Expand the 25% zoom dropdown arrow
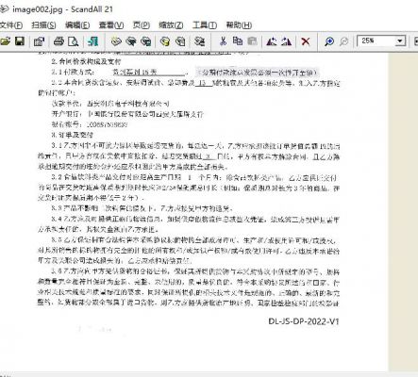The height and width of the screenshot is (377, 418). pos(400,41)
